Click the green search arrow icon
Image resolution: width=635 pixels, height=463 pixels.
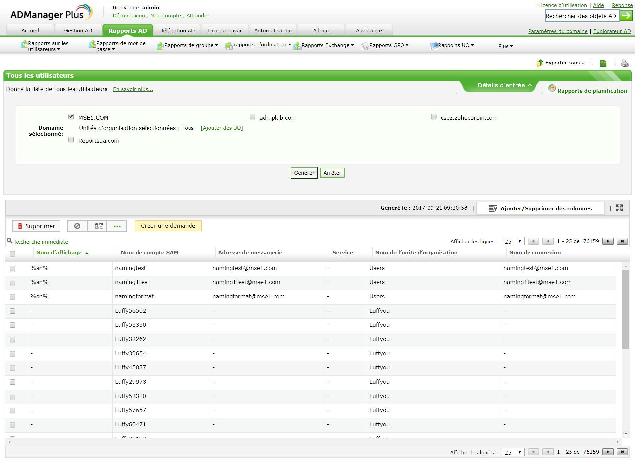(626, 16)
